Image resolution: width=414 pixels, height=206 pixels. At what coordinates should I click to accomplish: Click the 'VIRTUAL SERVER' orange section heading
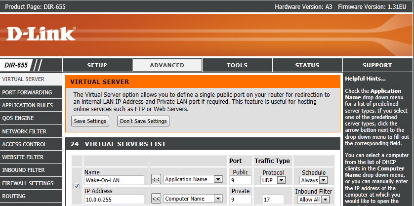(100, 82)
